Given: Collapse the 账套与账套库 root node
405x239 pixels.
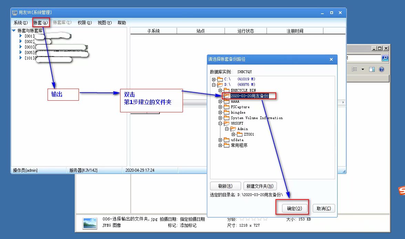Looking at the screenshot, I should [x=13, y=31].
